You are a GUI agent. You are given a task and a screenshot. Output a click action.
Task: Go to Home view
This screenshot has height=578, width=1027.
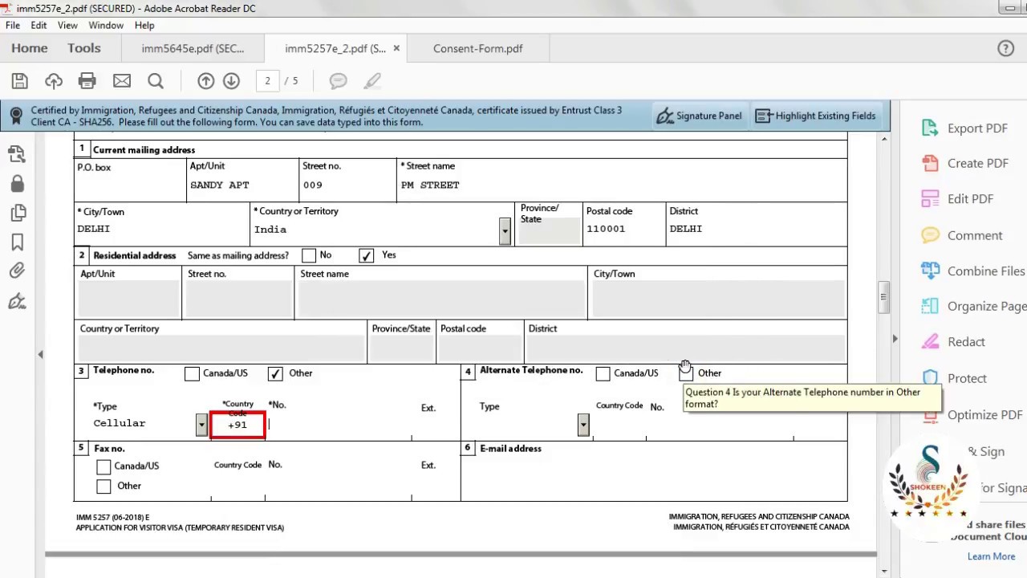click(x=30, y=48)
